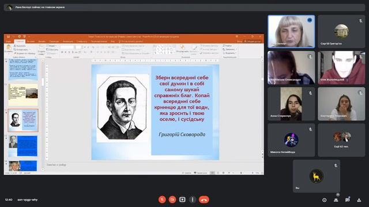
Task: Open the font name combo box
Action: [x=67, y=47]
